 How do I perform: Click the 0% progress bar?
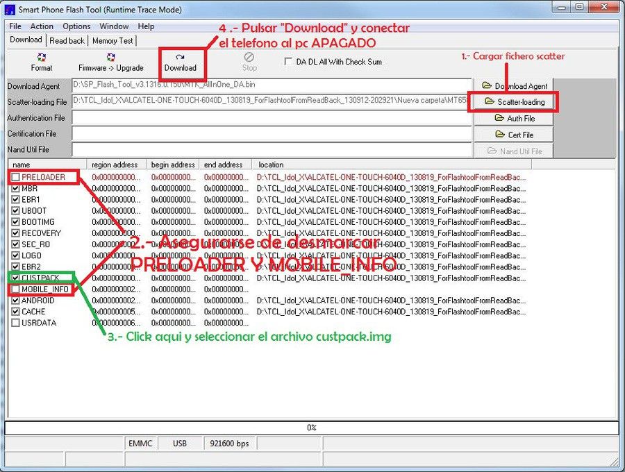click(312, 428)
